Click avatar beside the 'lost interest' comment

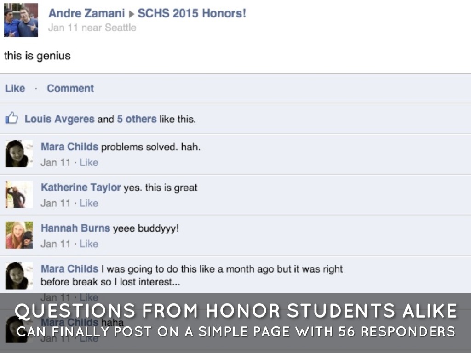(x=19, y=275)
